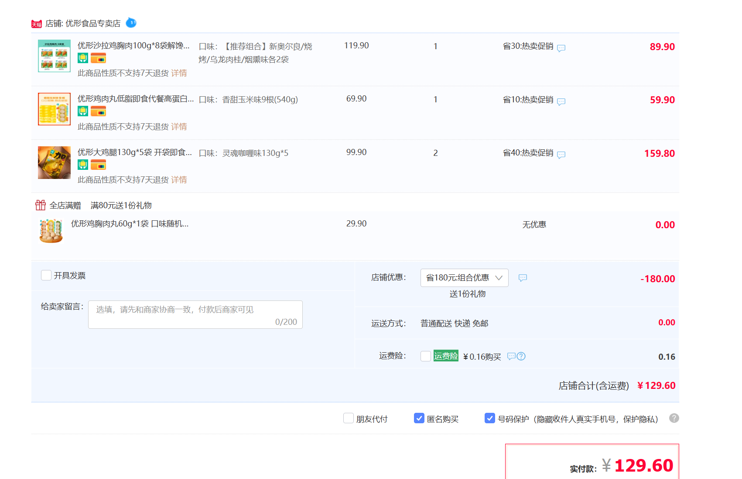This screenshot has width=742, height=479.
Task: Click the flavor text 灵魂咖喱味130g*5
Action: 255,153
